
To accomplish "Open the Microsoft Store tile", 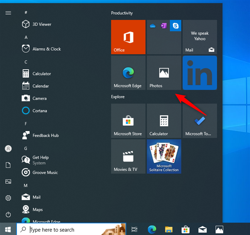I will pos(128,121).
